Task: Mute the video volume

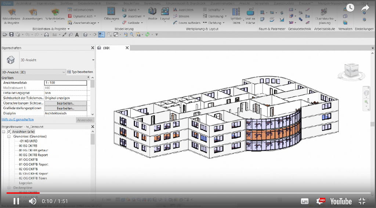Action: point(33,201)
